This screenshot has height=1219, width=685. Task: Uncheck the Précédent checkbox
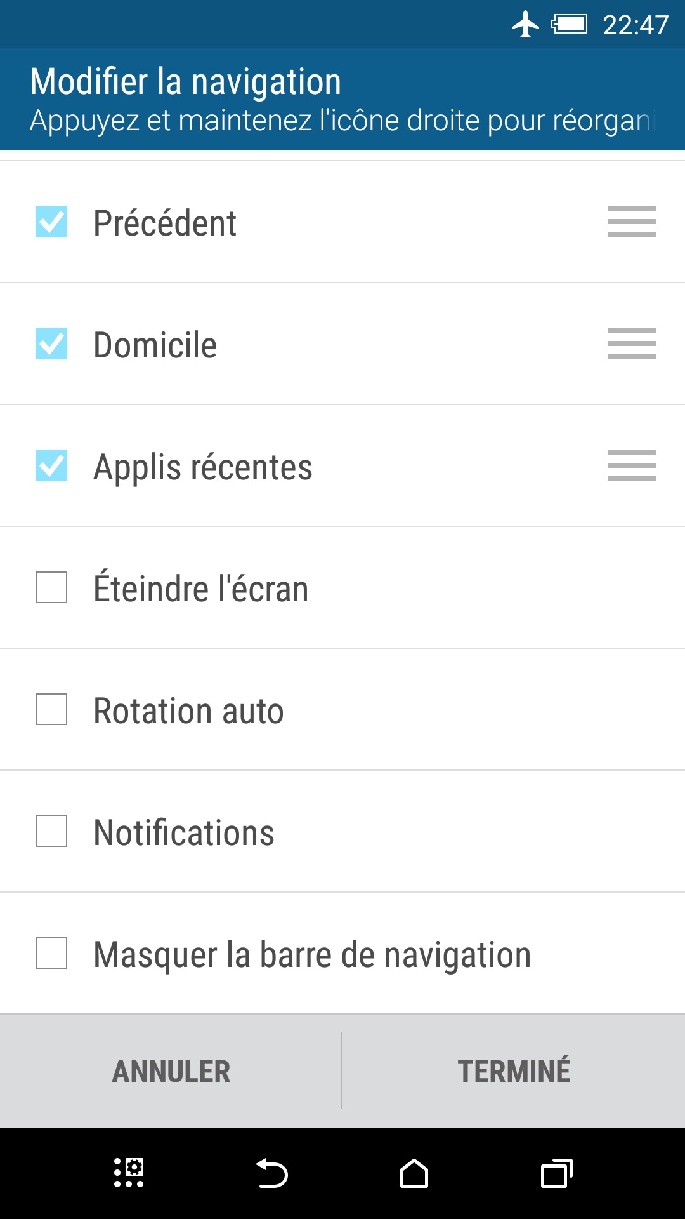(x=51, y=222)
